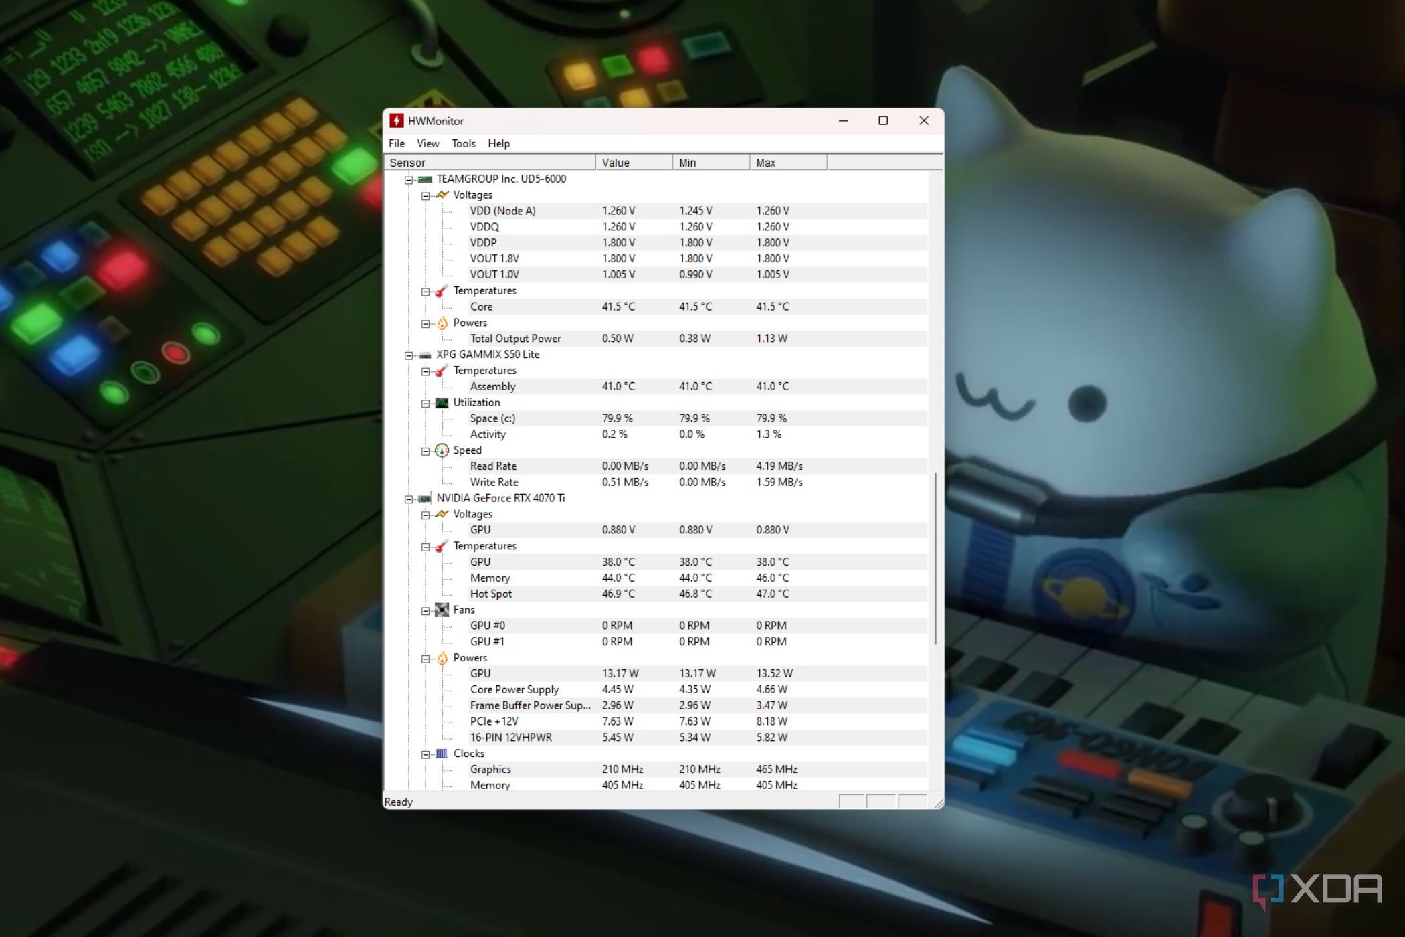Click the Clocks waveform icon for the GPU
Screen dimensions: 1405x937
pos(442,753)
